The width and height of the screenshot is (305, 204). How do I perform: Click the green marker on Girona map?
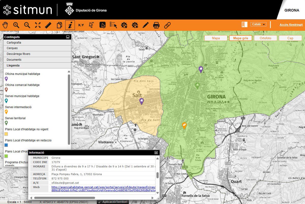coord(197,85)
